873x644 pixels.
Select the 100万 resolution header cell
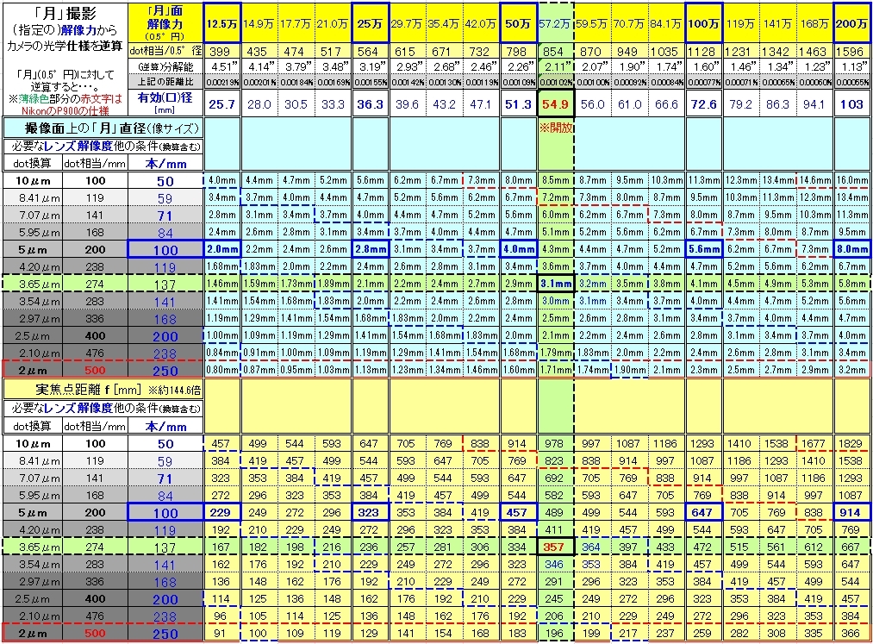(x=704, y=23)
